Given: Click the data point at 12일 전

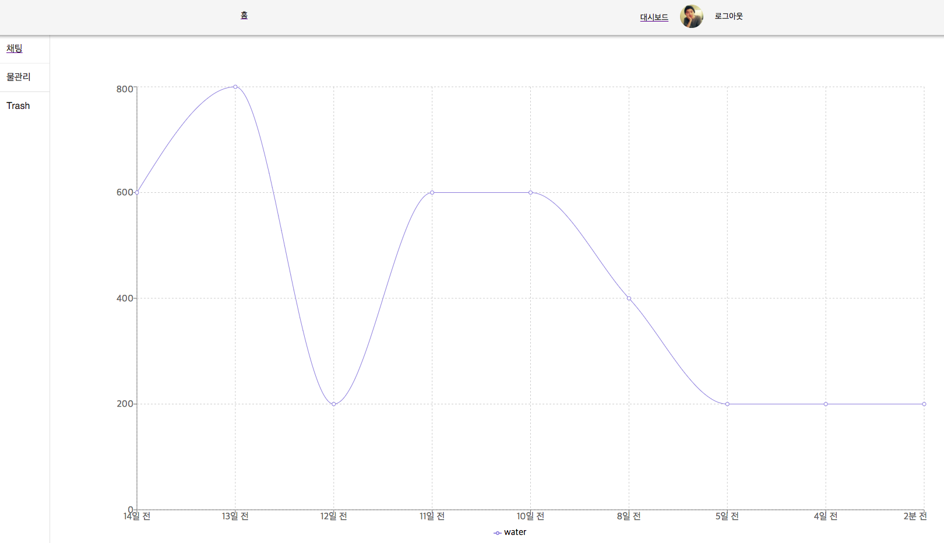Looking at the screenshot, I should point(334,404).
